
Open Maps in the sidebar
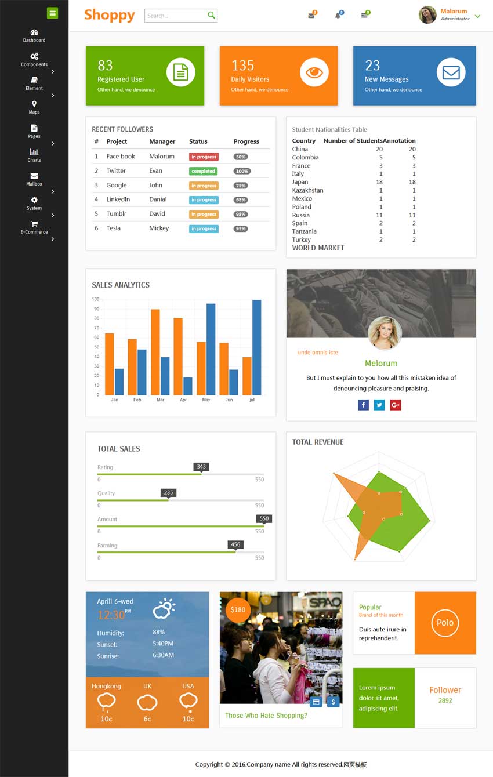pyautogui.click(x=34, y=107)
